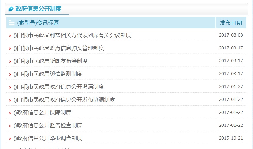
Task: Open 白银市民政局政府信息源头管理制度 article
Action: click(59, 48)
